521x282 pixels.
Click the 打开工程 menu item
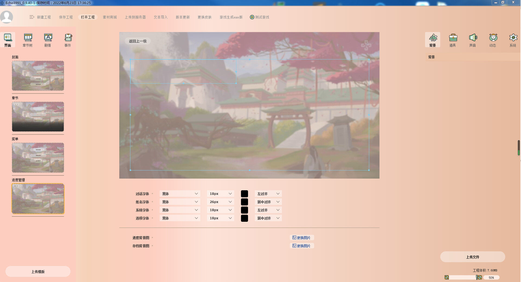(x=87, y=17)
